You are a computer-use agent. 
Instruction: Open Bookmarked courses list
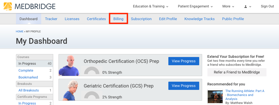28,77
